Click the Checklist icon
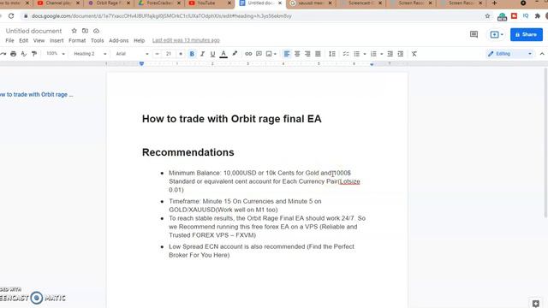This screenshot has height=308, width=548. point(346,54)
